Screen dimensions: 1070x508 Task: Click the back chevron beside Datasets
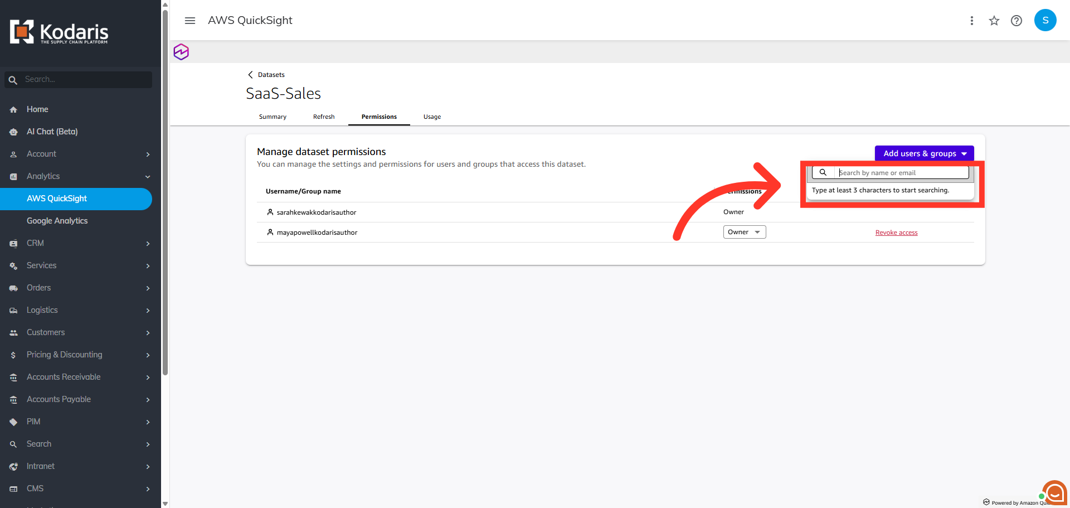[x=250, y=75]
